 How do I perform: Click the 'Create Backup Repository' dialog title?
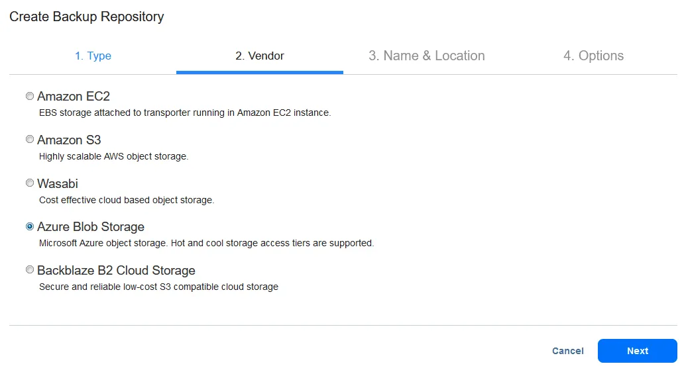tap(87, 17)
